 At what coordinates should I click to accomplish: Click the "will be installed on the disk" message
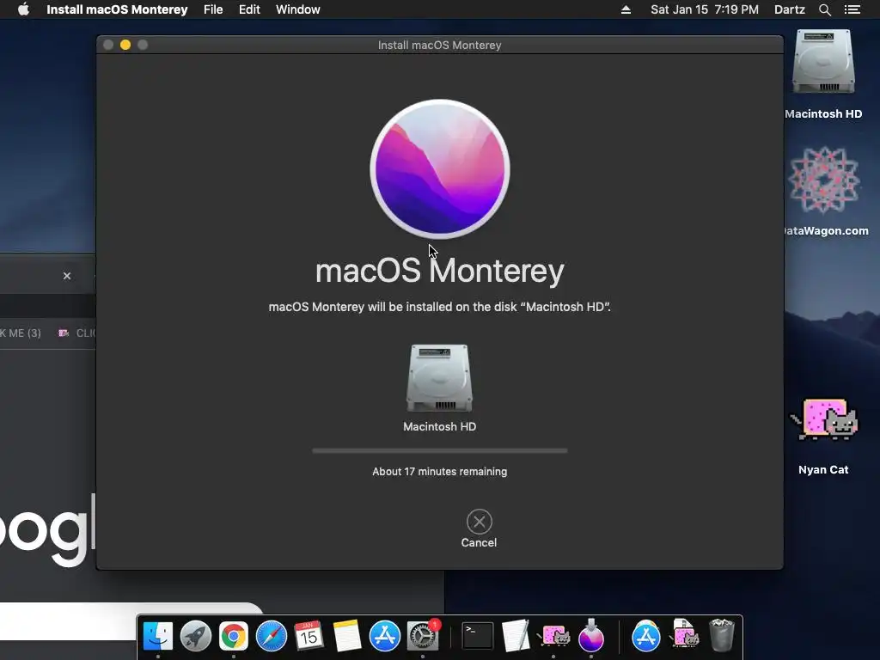tap(439, 307)
